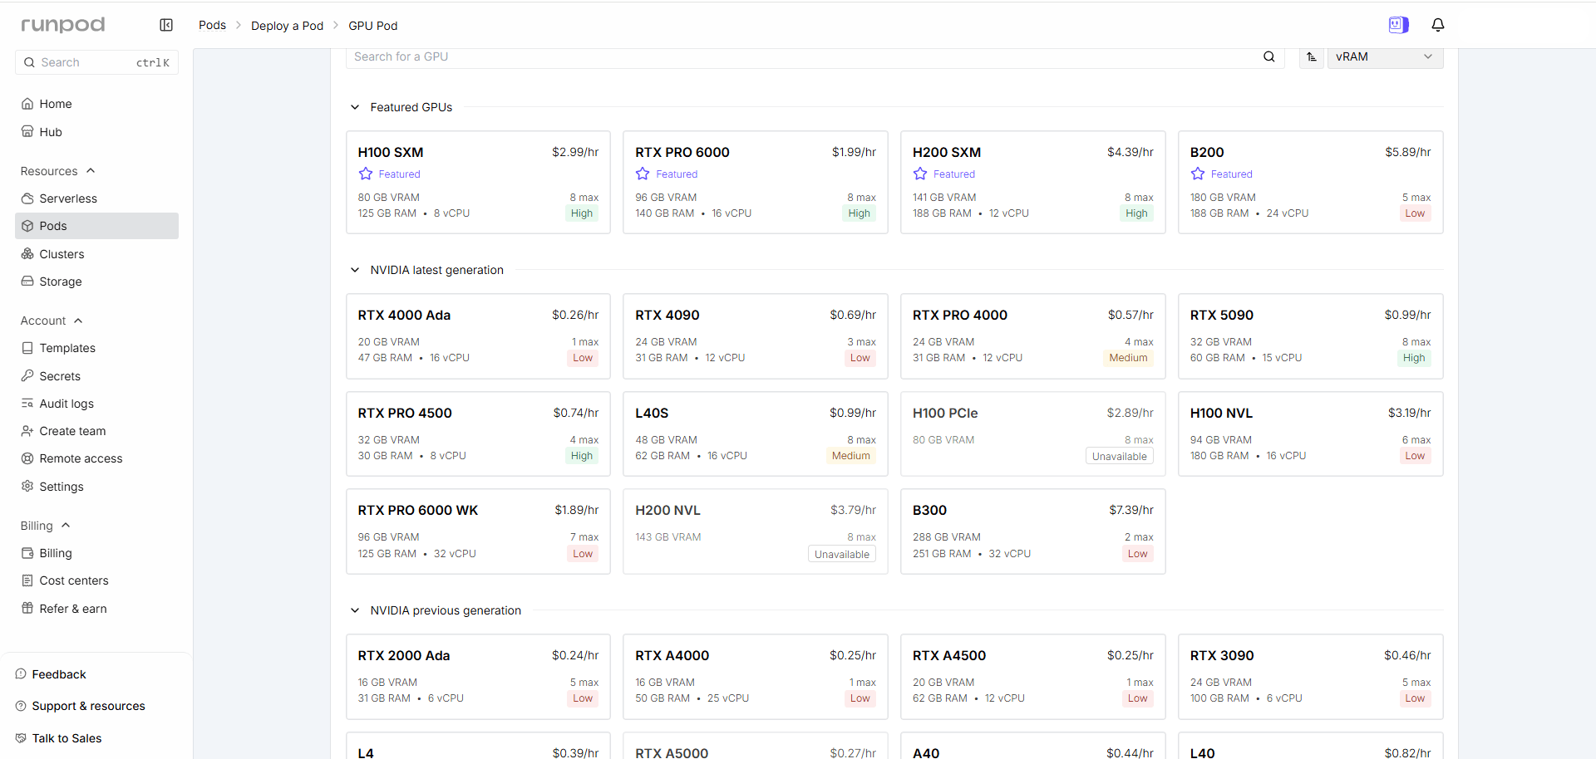Select the H200 SXM GPU card
The image size is (1596, 759).
pyautogui.click(x=1033, y=182)
